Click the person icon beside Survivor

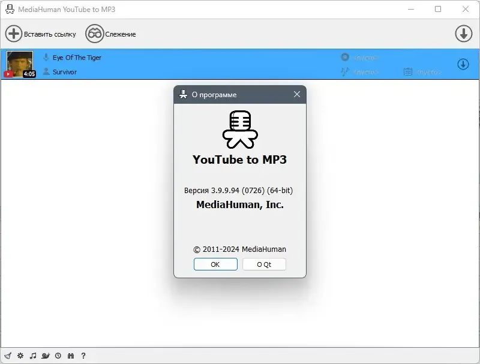(x=46, y=71)
